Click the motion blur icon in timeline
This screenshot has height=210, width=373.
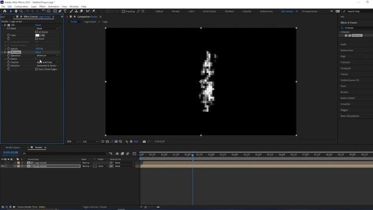pos(128,153)
